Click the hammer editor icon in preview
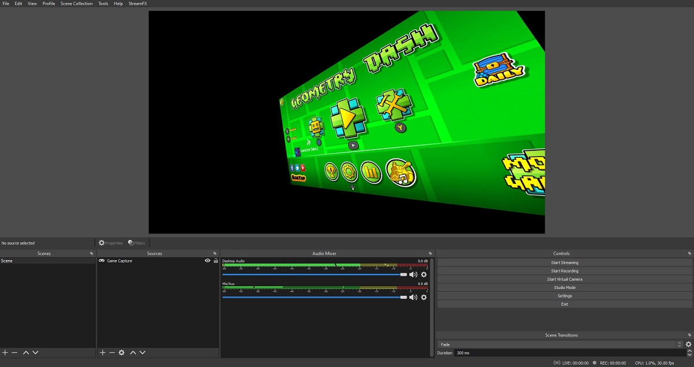 [394, 105]
